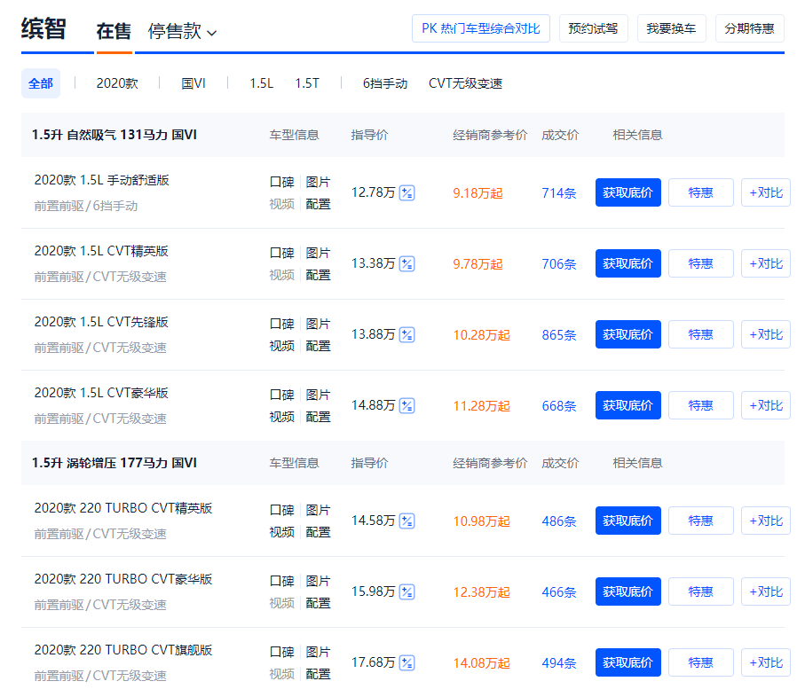Viewport: 797px width, 697px height.
Task: Add 220 TURBO CVT旗舰版 to comparison
Action: [766, 662]
